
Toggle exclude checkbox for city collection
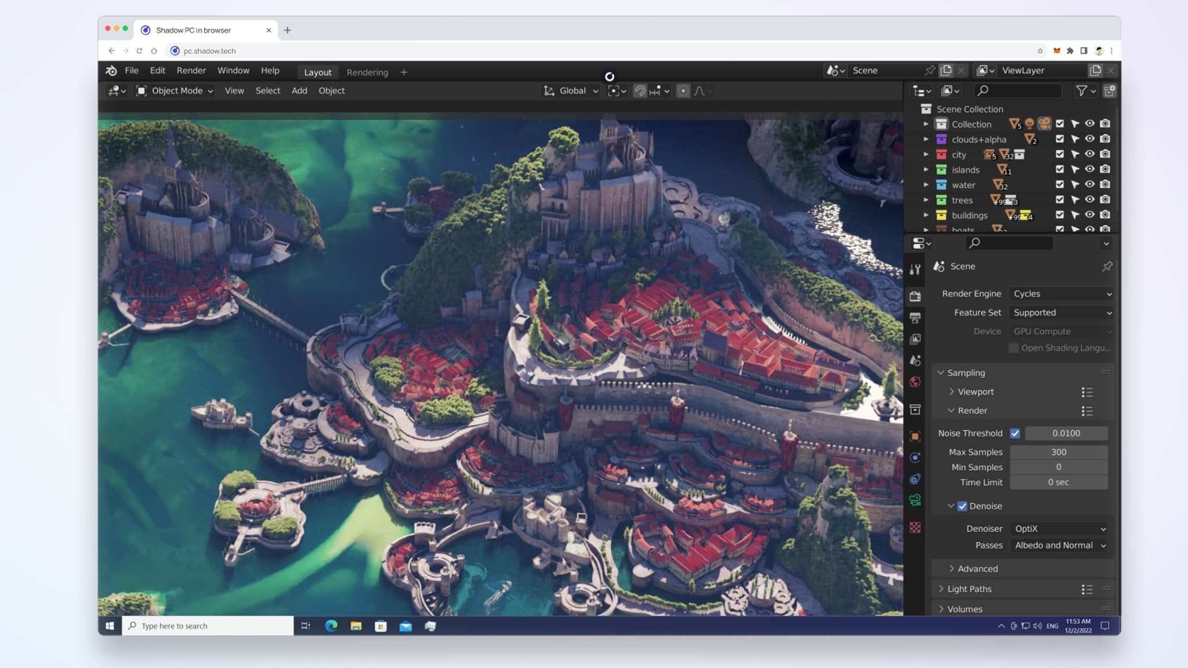click(1060, 154)
